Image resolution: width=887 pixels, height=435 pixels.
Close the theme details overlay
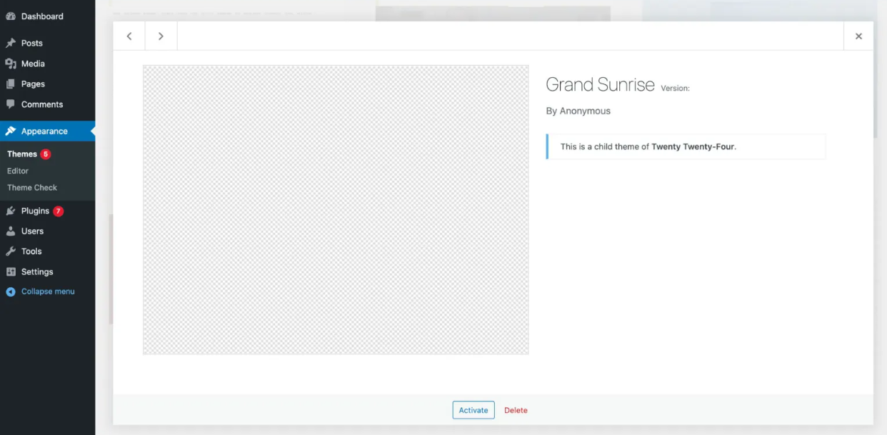pos(858,36)
